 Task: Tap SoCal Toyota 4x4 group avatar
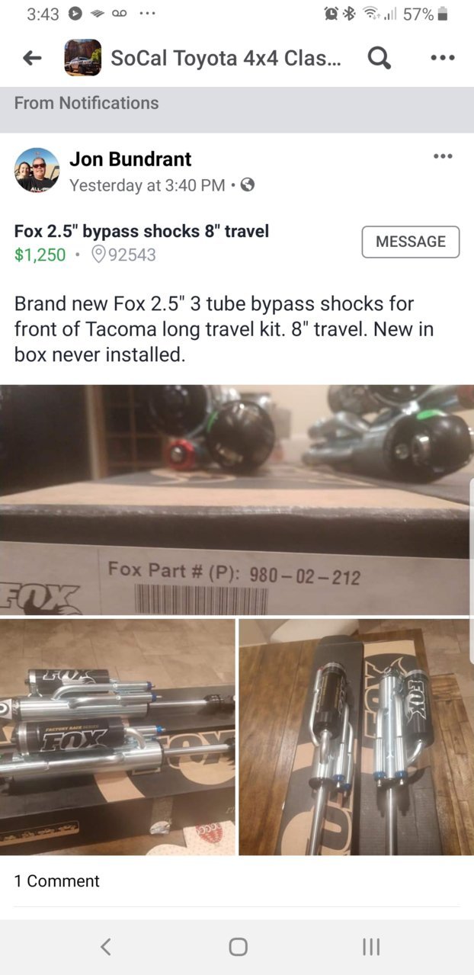pos(82,58)
